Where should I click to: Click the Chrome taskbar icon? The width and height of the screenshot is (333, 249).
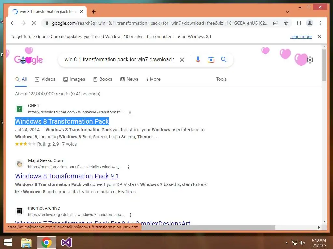tap(47, 243)
